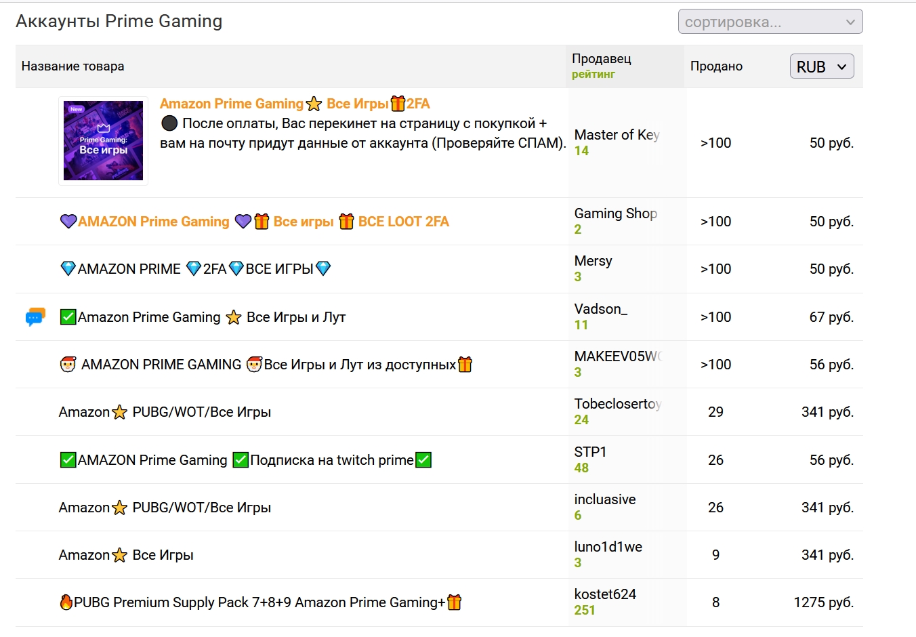Open seller incluasive profile

tap(605, 499)
